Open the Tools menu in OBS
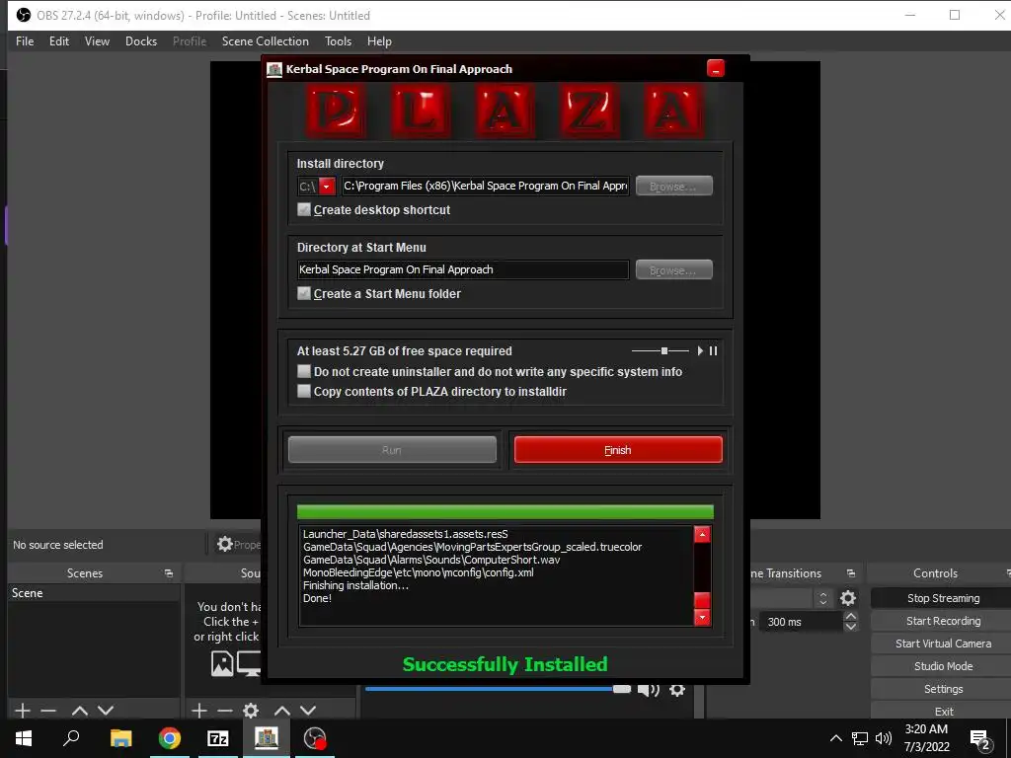The width and height of the screenshot is (1011, 758). click(x=338, y=41)
